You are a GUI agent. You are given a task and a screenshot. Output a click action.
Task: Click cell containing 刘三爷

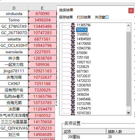14,135
